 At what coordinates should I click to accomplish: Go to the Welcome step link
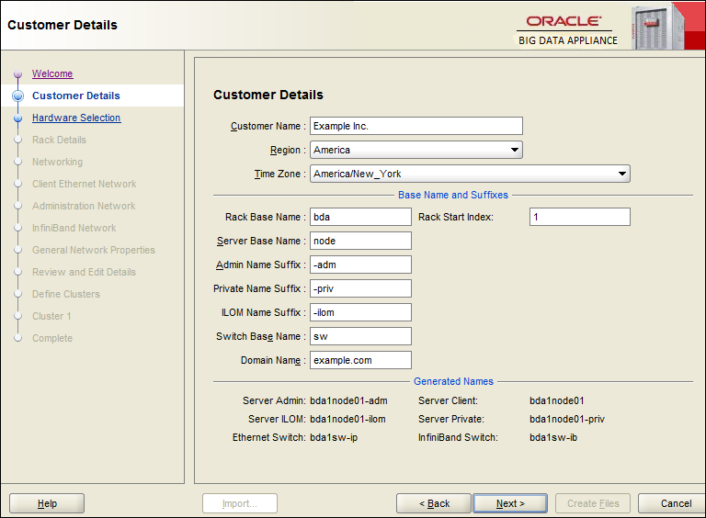52,73
